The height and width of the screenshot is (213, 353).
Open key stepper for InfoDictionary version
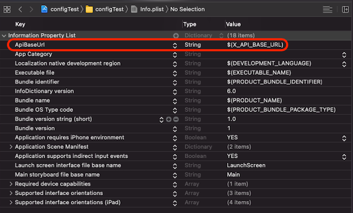tap(175, 92)
